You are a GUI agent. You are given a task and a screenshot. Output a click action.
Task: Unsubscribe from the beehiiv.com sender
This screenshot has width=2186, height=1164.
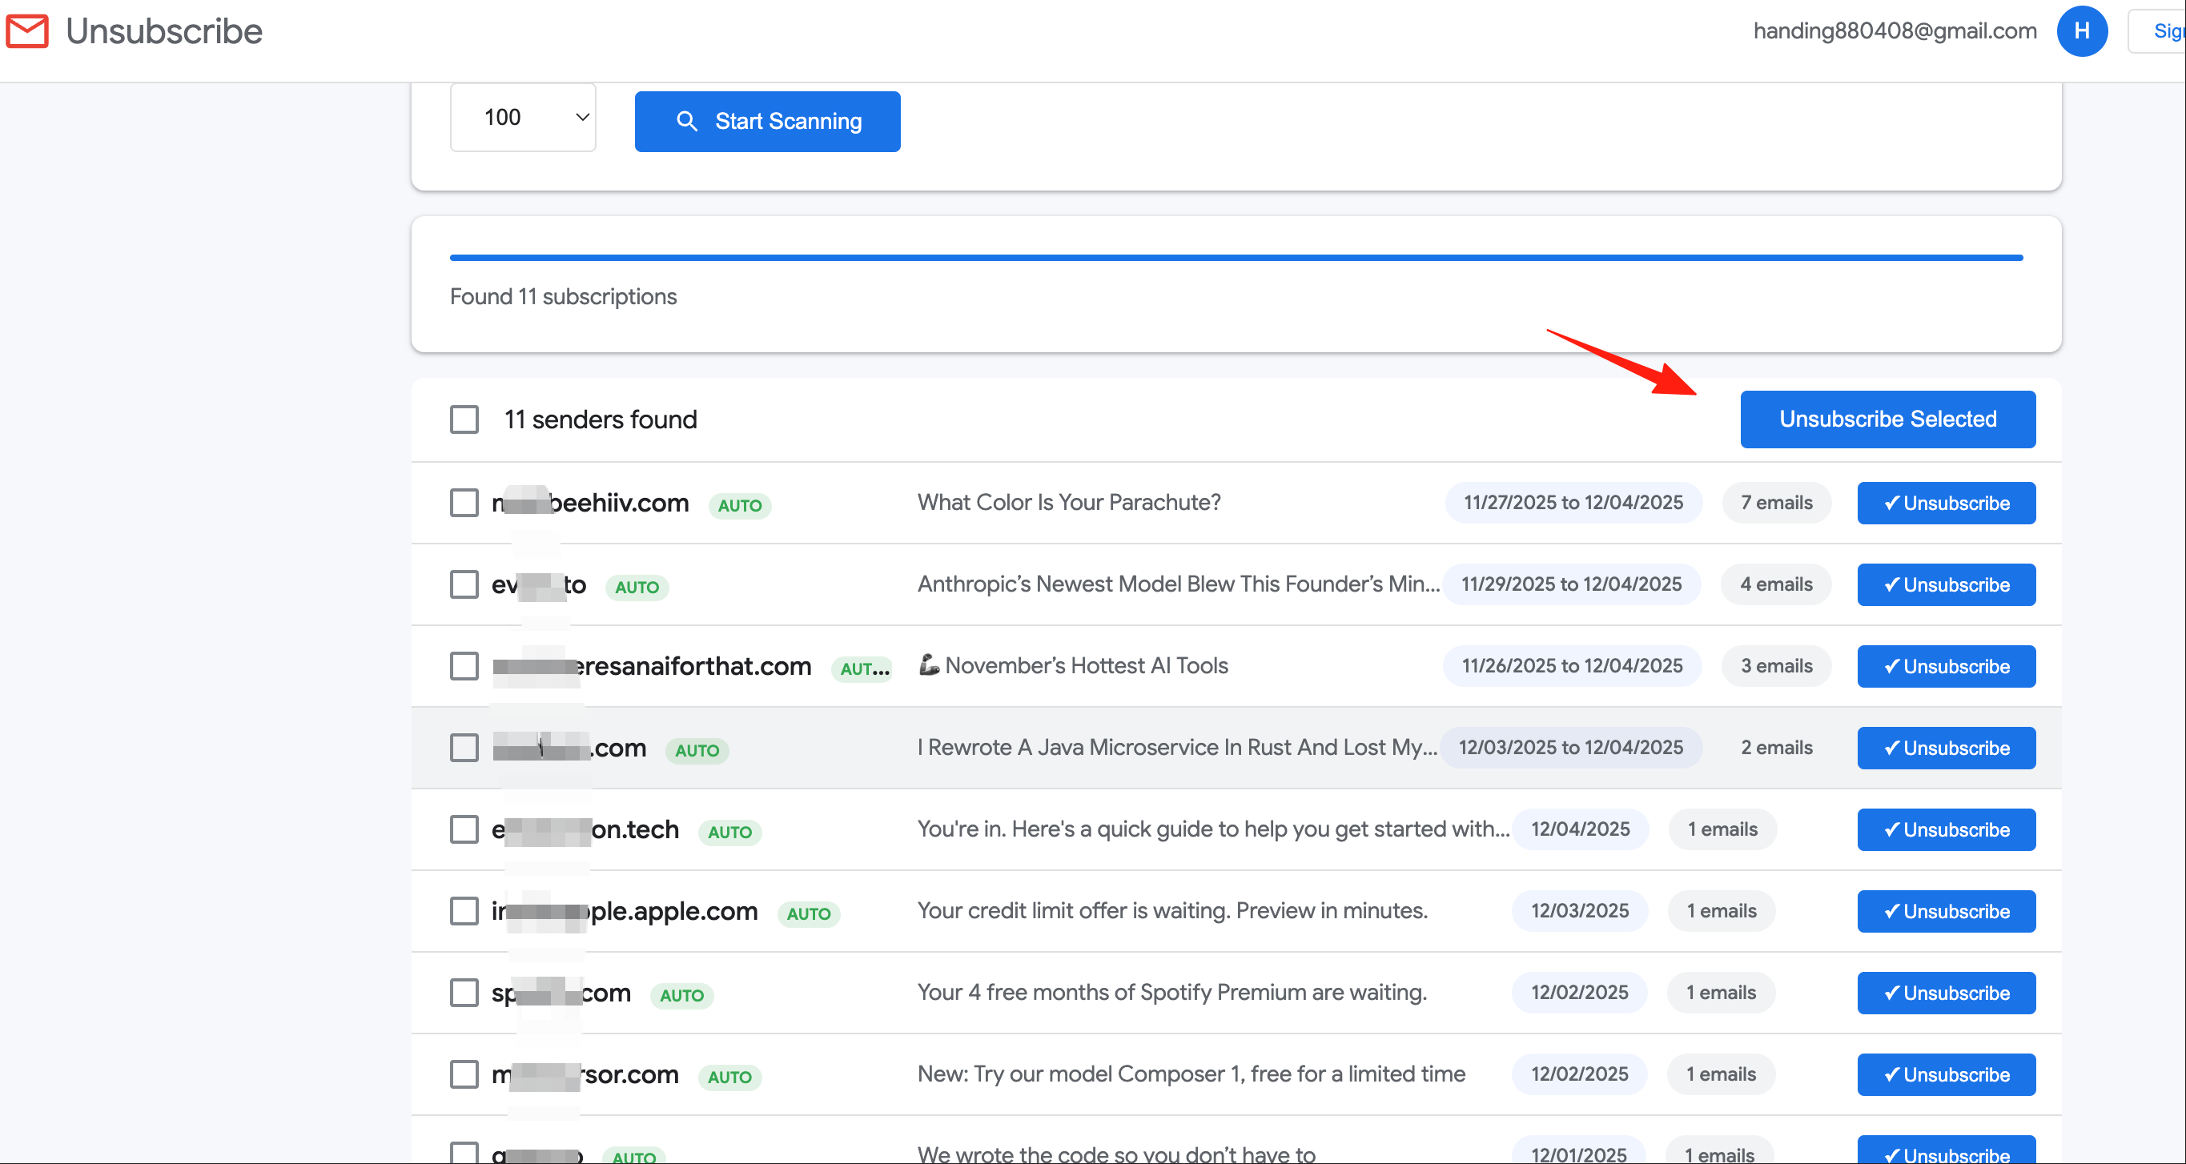[x=1946, y=503]
